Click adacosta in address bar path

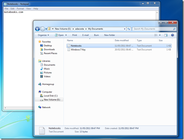(79, 29)
